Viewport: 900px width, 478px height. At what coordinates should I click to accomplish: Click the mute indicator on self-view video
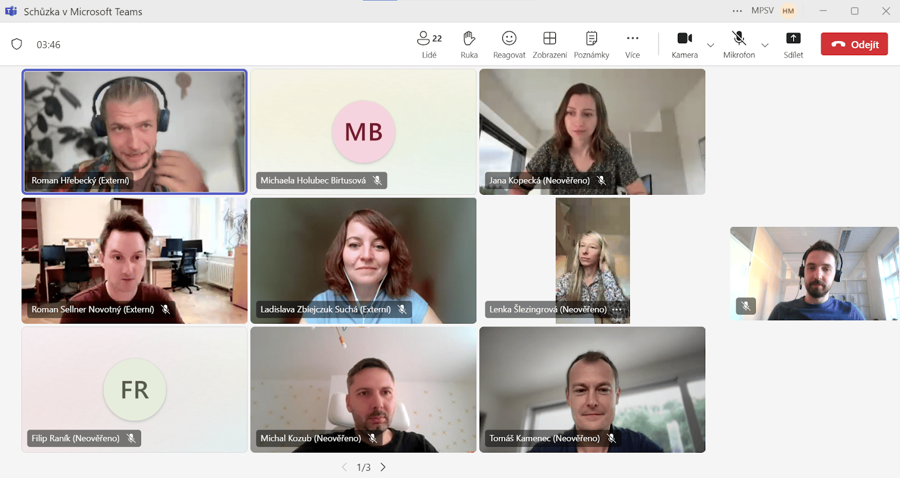coord(746,306)
